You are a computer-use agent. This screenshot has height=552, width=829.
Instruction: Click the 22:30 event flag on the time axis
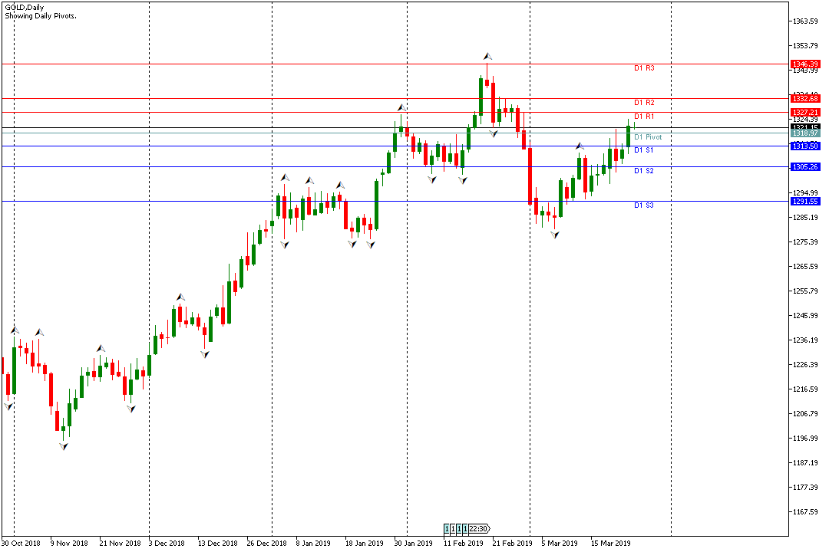tap(479, 529)
